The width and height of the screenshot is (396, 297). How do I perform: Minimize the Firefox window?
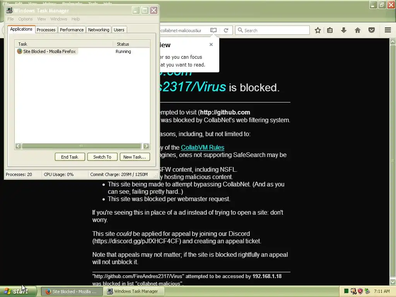pos(373,5)
